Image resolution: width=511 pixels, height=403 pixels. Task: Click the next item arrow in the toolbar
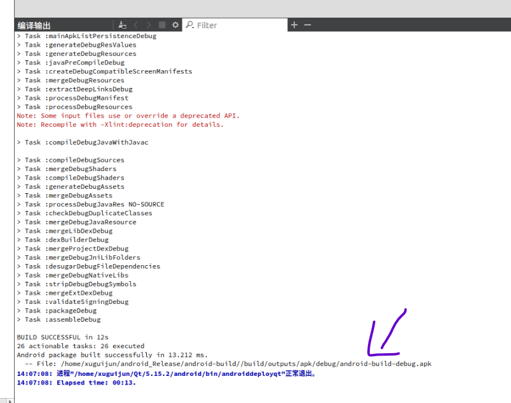[149, 25]
